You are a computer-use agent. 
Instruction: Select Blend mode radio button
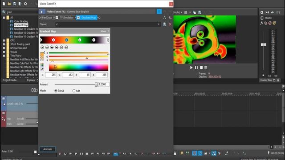56,91
